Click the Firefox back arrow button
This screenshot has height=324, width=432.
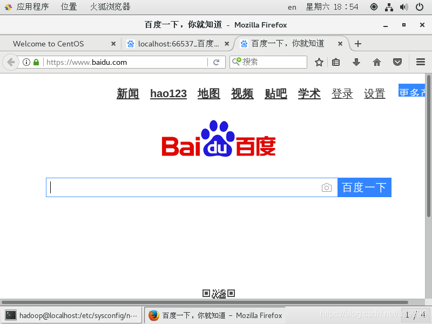pyautogui.click(x=10, y=62)
